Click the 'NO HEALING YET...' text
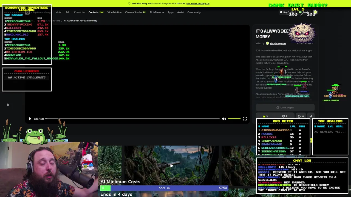This screenshot has height=197, width=351. point(330,132)
